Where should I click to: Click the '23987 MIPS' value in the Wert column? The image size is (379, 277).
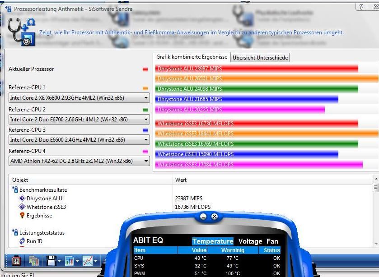pos(189,199)
